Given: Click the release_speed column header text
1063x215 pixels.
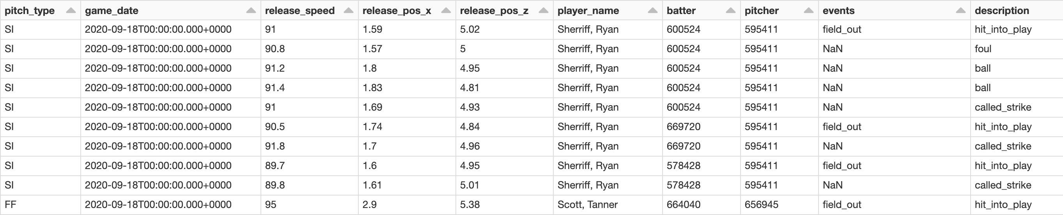Looking at the screenshot, I should coord(299,11).
